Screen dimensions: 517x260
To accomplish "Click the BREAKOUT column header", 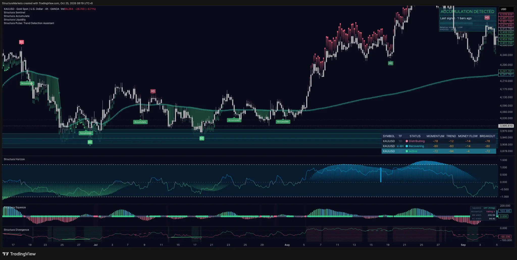I will pyautogui.click(x=487, y=136).
